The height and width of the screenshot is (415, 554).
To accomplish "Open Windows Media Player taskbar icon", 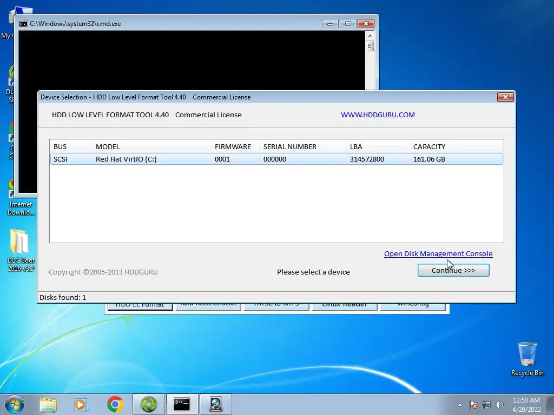I will pyautogui.click(x=81, y=404).
